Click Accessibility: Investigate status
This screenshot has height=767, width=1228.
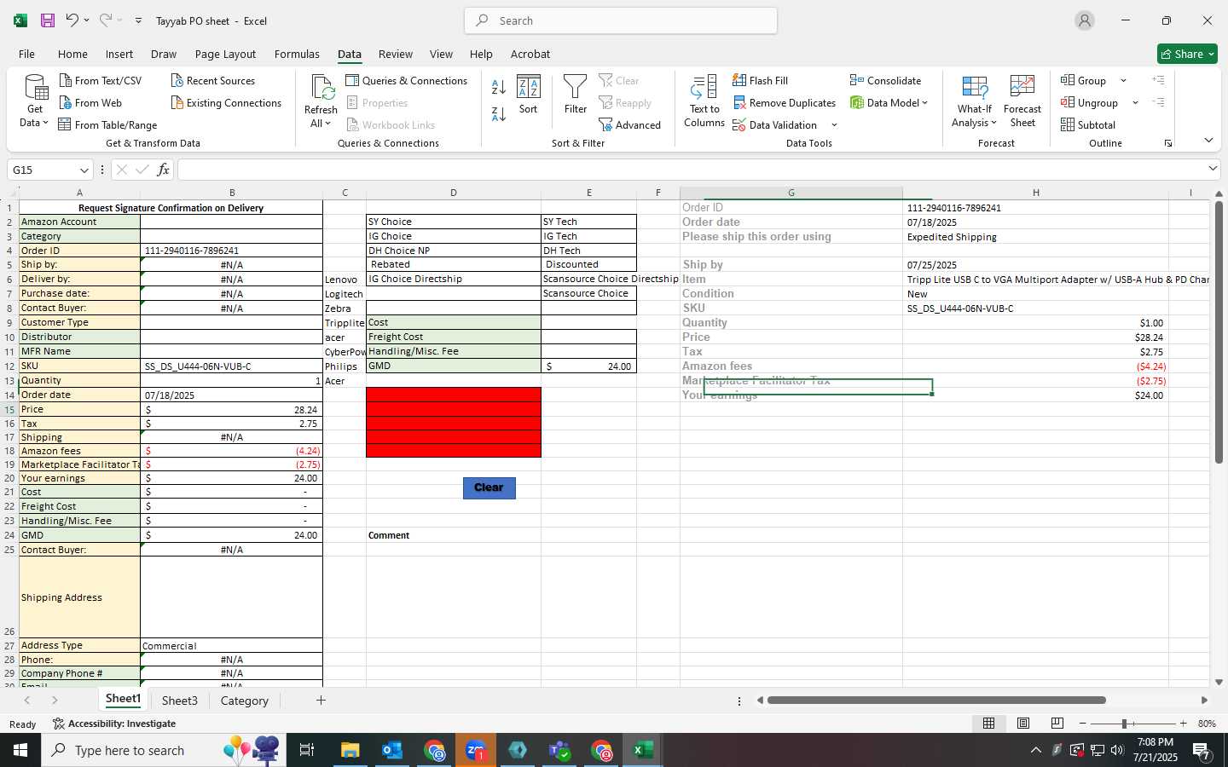click(114, 724)
